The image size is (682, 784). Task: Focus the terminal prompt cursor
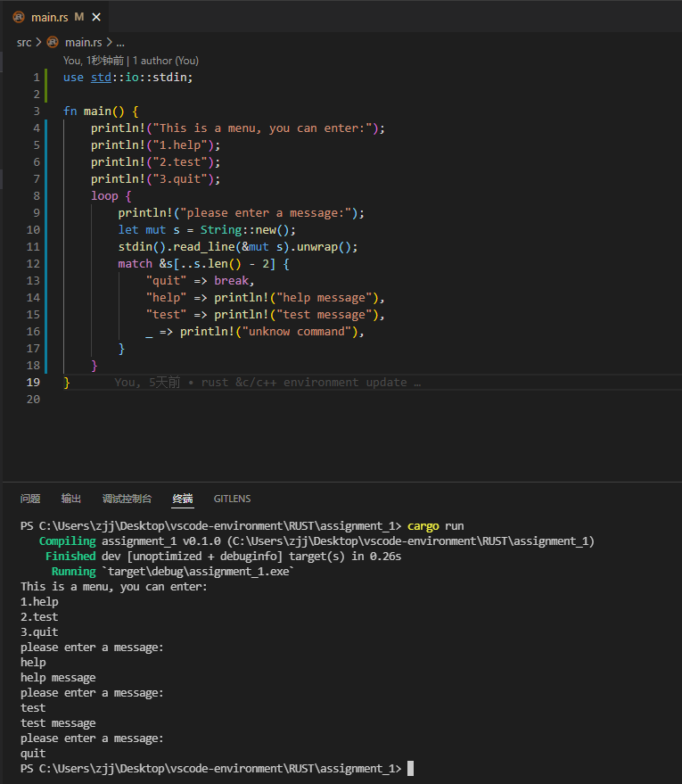[x=411, y=769]
